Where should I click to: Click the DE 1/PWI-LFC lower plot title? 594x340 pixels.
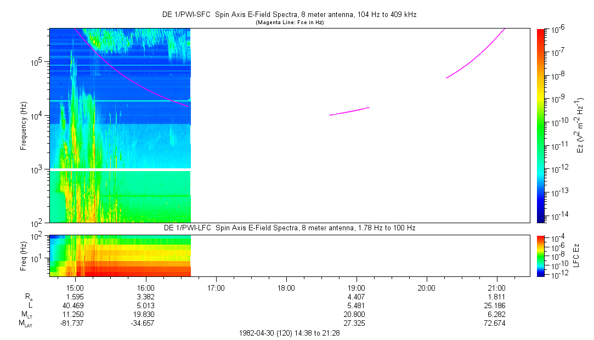point(290,228)
